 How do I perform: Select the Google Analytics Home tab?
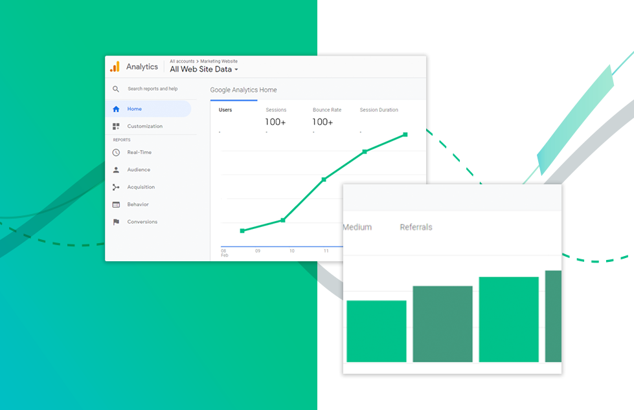pos(243,91)
